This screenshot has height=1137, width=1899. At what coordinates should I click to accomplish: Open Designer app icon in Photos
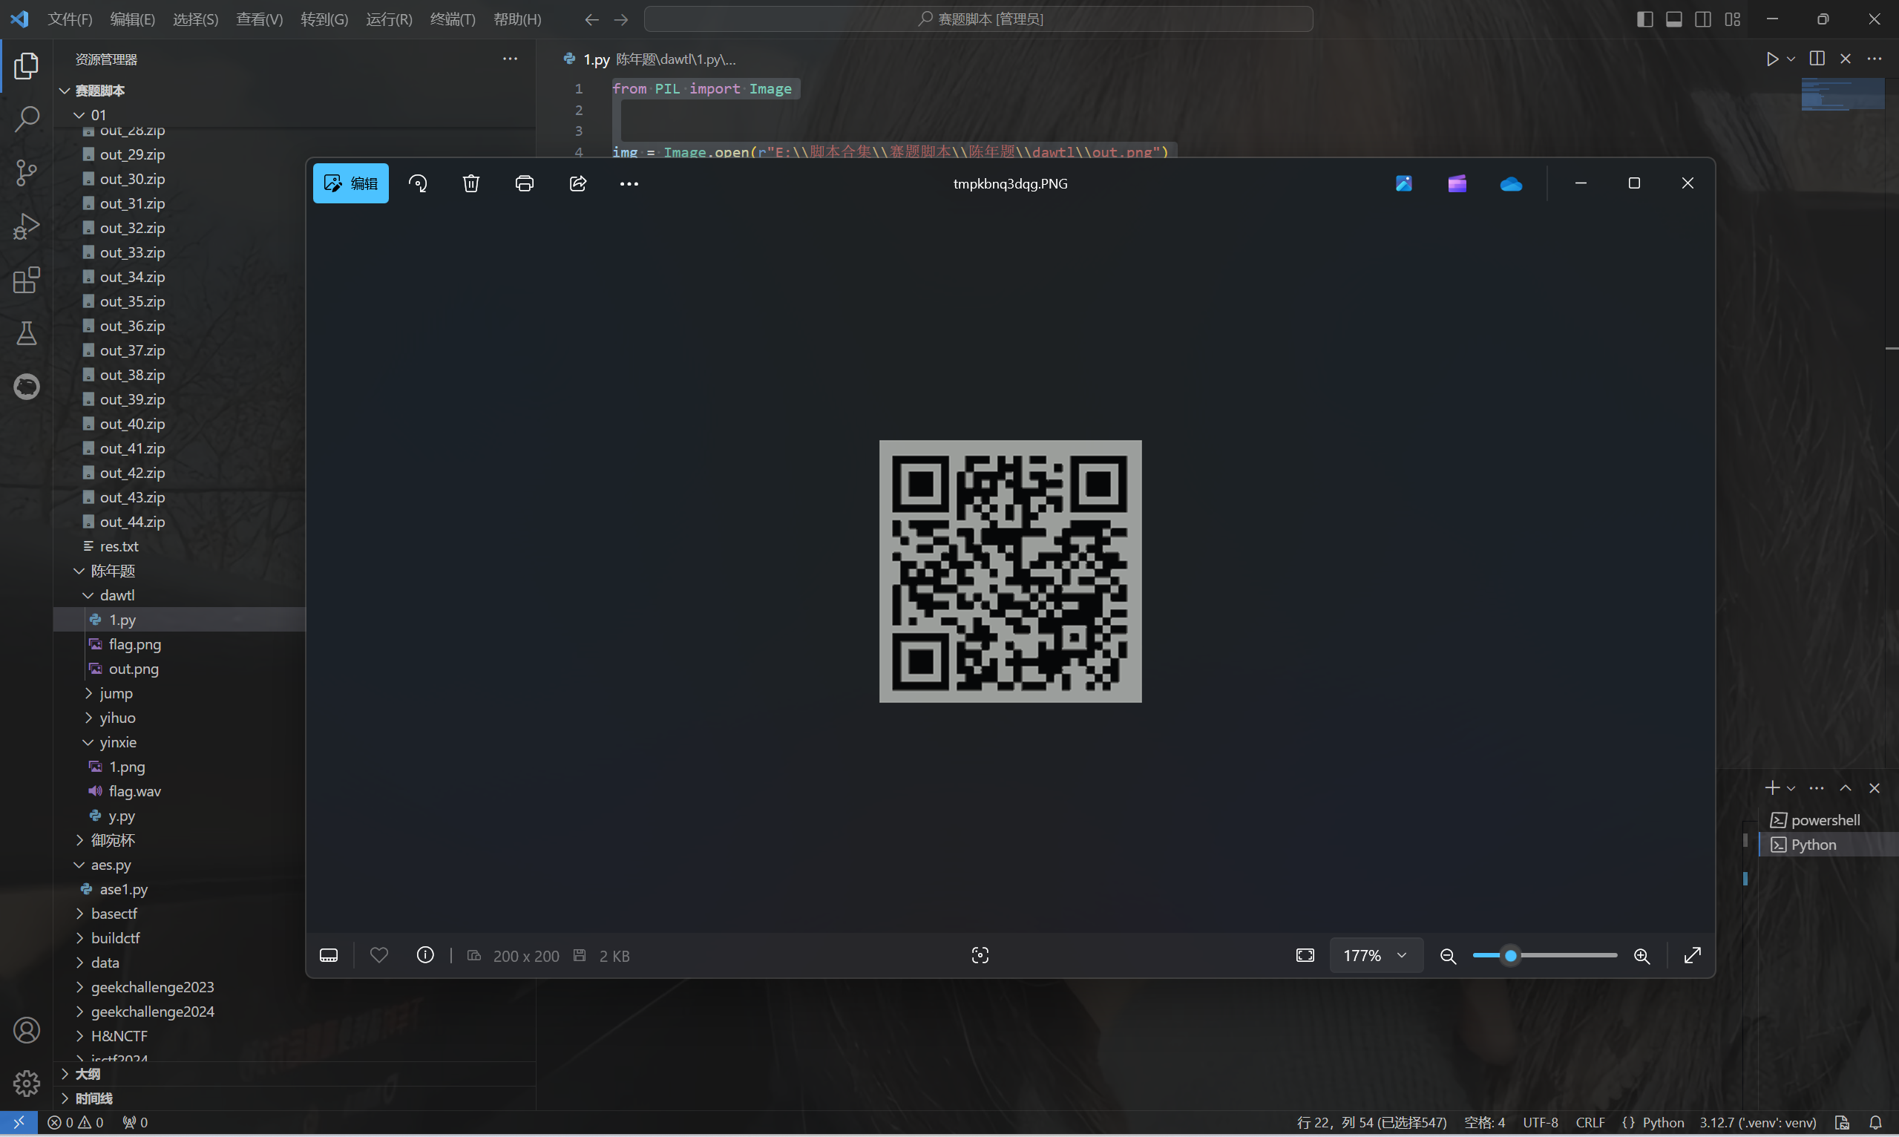(x=1403, y=183)
